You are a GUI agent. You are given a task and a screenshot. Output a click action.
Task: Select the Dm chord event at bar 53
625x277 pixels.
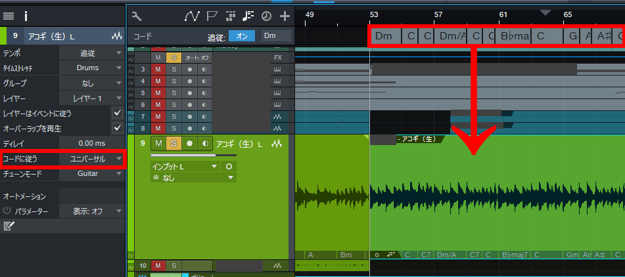(384, 36)
